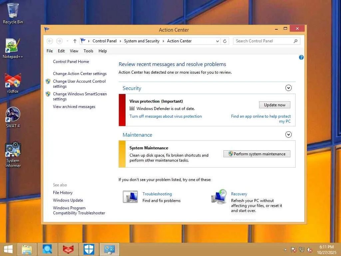Viewport: 341px width, 256px height.
Task: Click Perform system maintenance button
Action: pyautogui.click(x=257, y=154)
